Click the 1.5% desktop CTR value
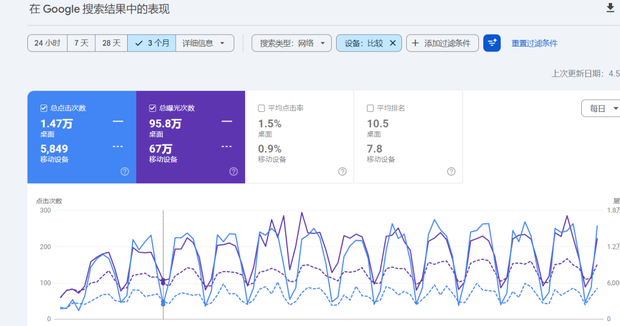The height and width of the screenshot is (326, 620). click(269, 124)
